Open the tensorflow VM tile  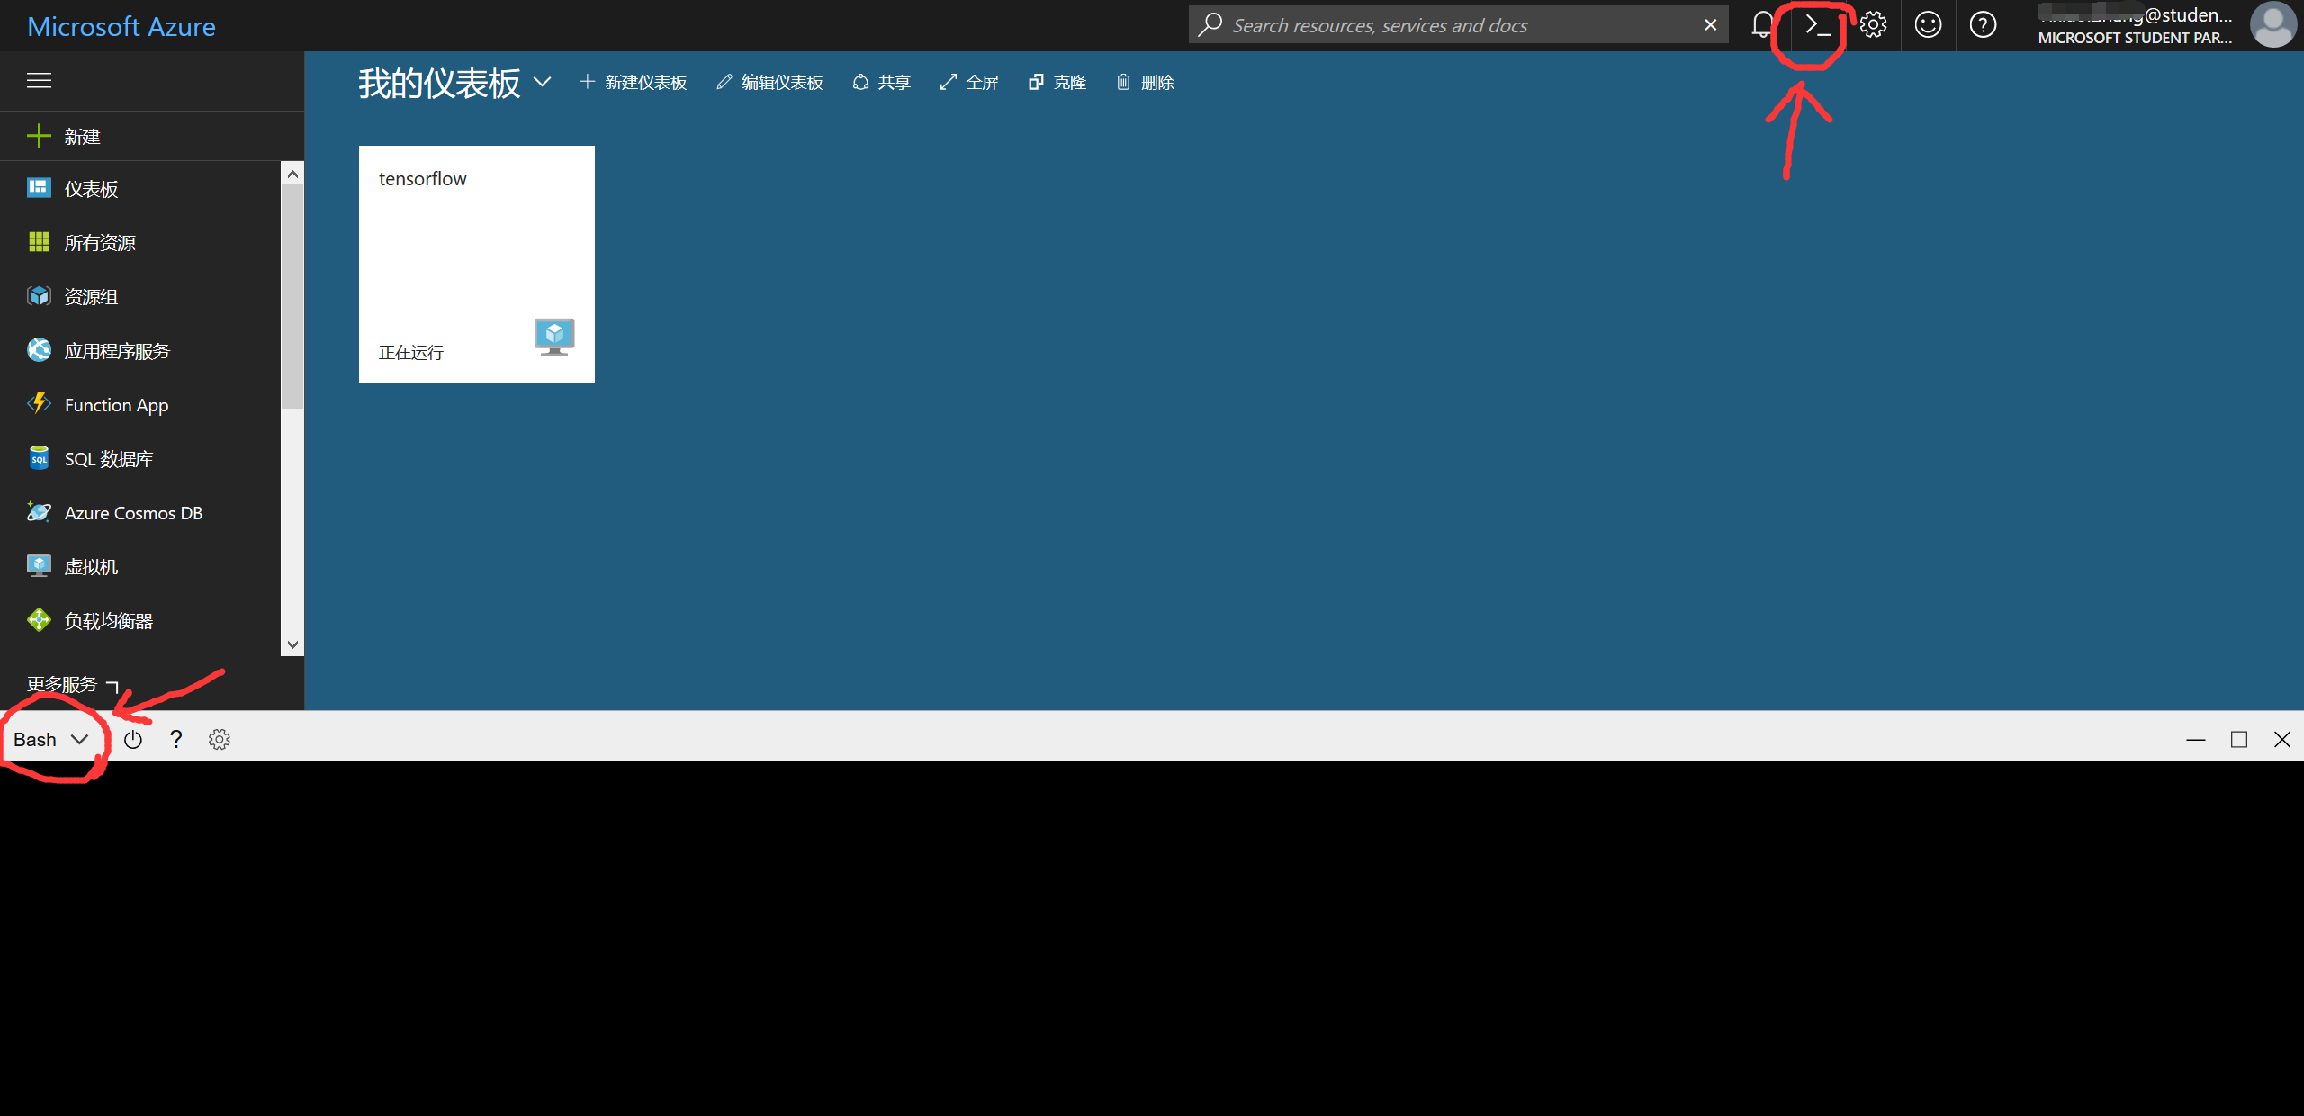[x=476, y=264]
